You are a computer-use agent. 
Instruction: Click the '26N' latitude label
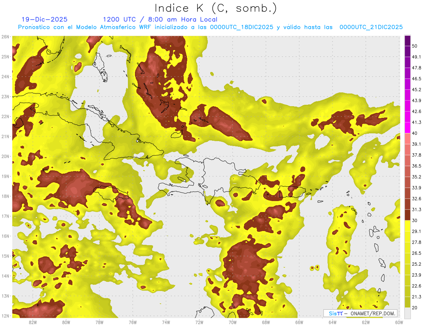(5, 37)
